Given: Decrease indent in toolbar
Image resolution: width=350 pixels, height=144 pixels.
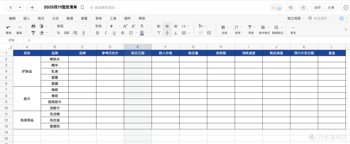Looking at the screenshot, I should pyautogui.click(x=201, y=33).
